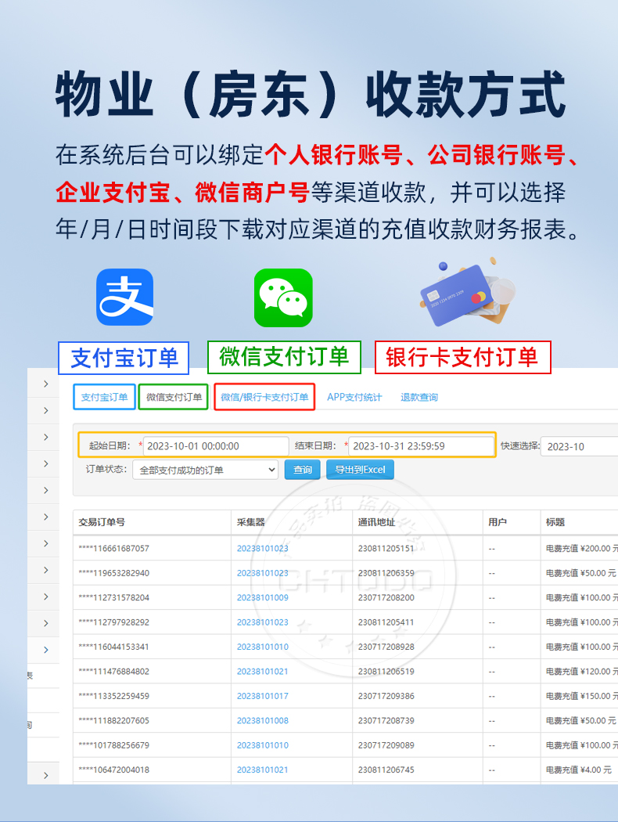Image resolution: width=618 pixels, height=822 pixels.
Task: Select order number ****111882207605
Action: [113, 721]
